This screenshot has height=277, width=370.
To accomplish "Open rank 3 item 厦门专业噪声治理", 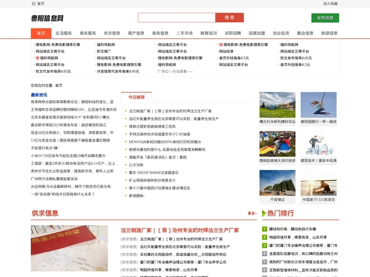I will coord(304,245).
